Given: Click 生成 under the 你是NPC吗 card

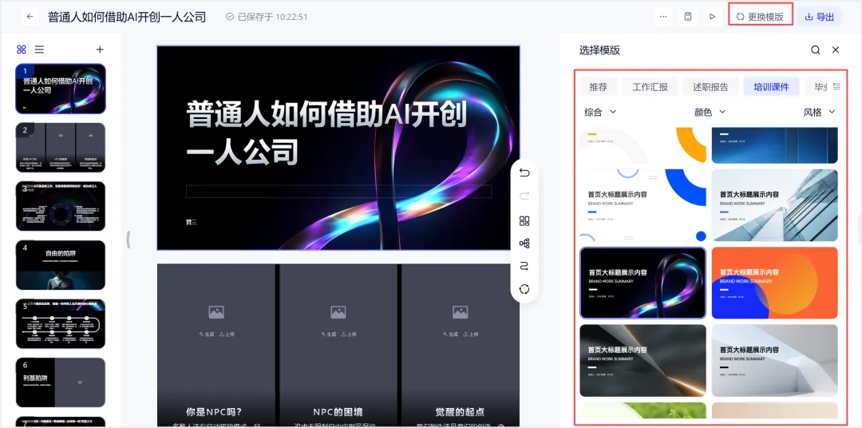Looking at the screenshot, I should coord(206,334).
